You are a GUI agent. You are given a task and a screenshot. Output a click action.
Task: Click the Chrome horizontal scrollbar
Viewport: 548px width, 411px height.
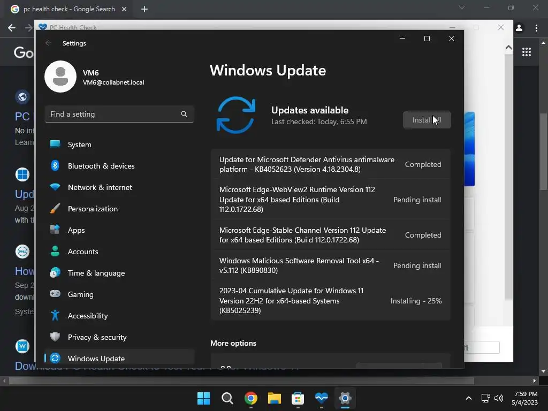[x=241, y=380]
